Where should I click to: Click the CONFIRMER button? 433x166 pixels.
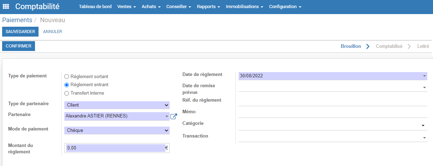(18, 46)
